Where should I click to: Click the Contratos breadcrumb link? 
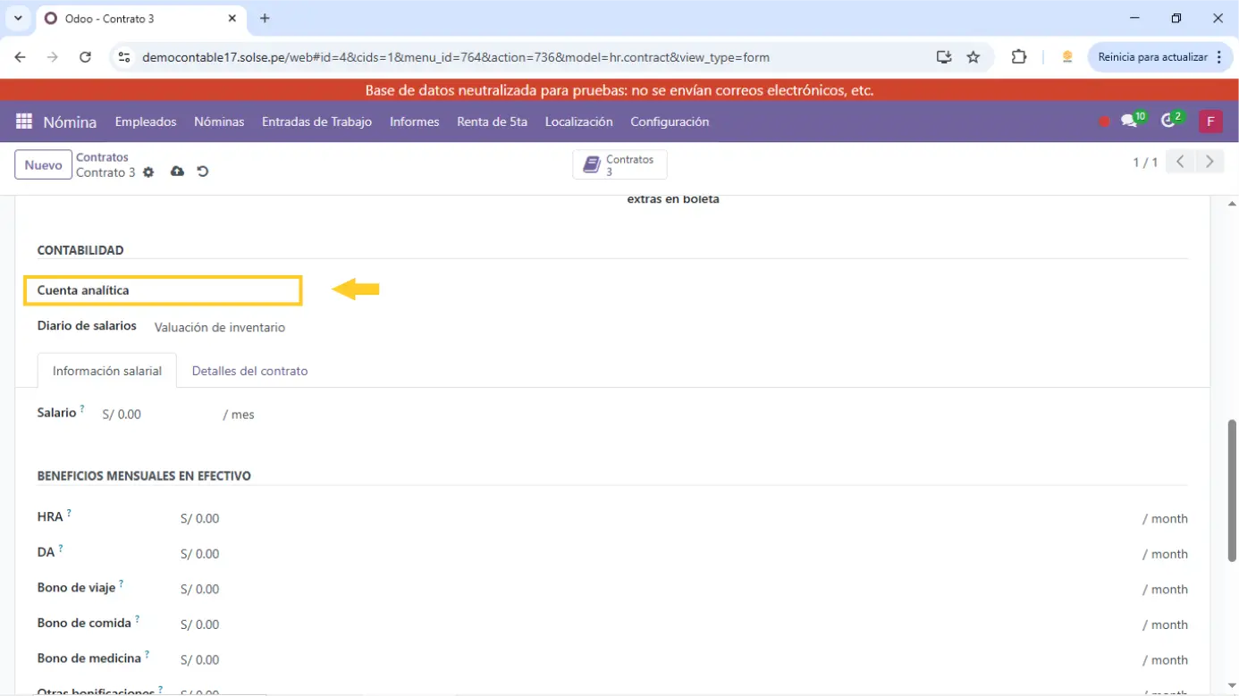[102, 157]
